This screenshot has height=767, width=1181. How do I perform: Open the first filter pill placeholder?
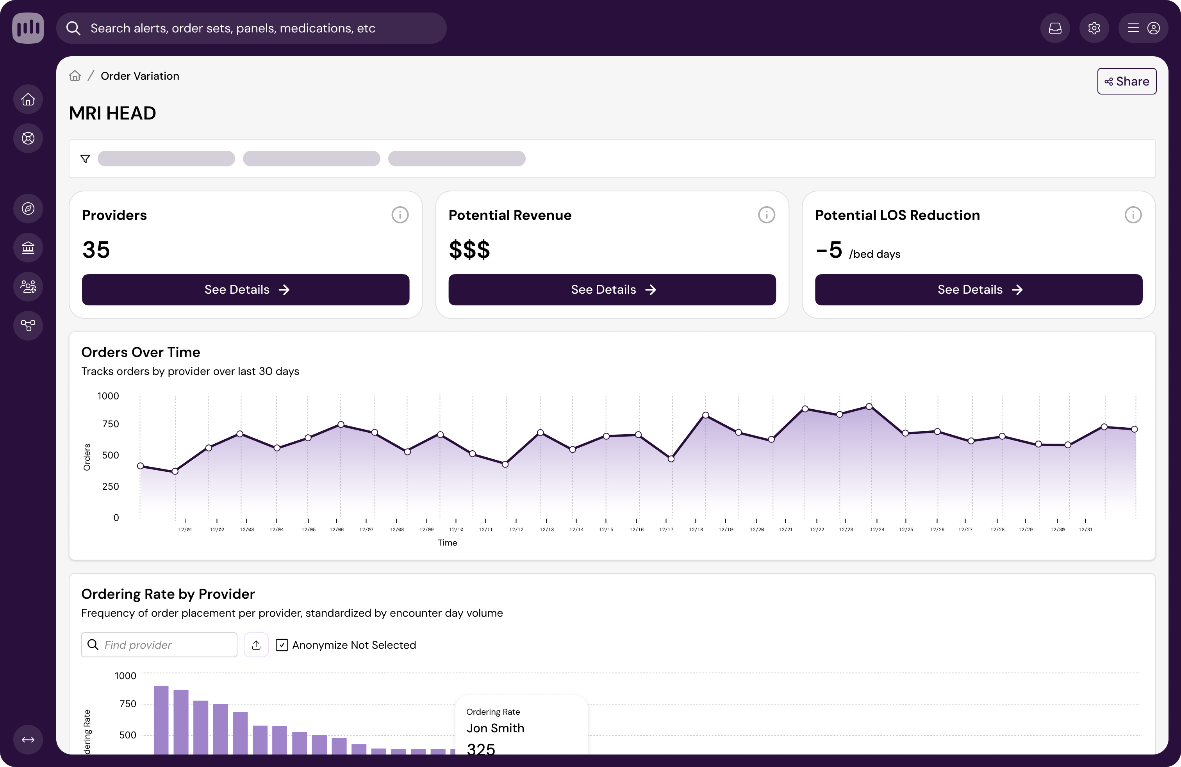166,159
